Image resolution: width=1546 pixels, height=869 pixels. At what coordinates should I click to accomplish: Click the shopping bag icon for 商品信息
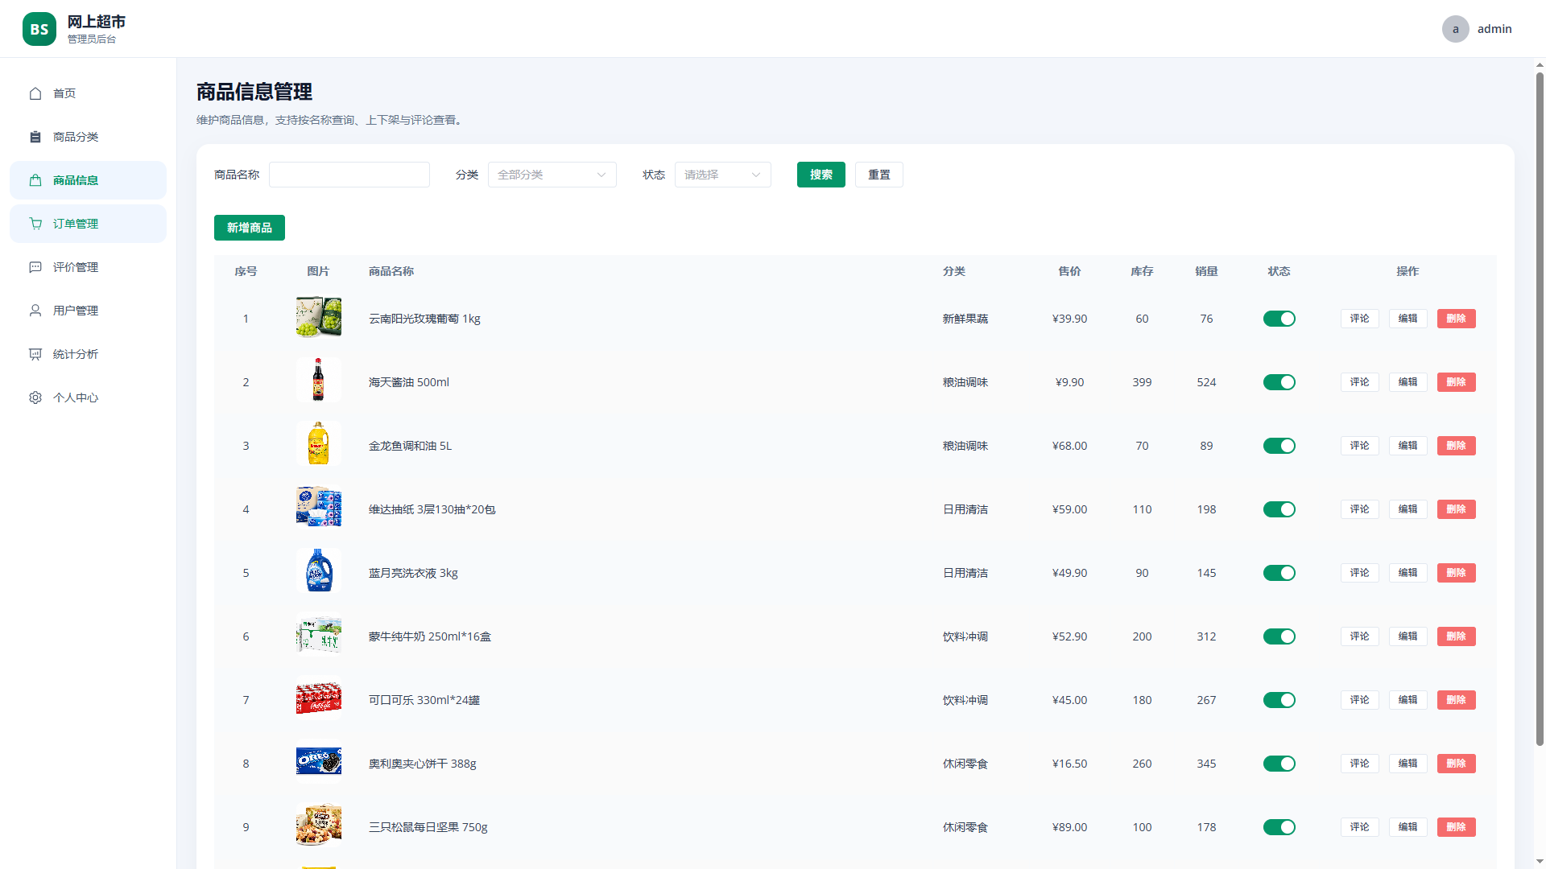tap(35, 180)
